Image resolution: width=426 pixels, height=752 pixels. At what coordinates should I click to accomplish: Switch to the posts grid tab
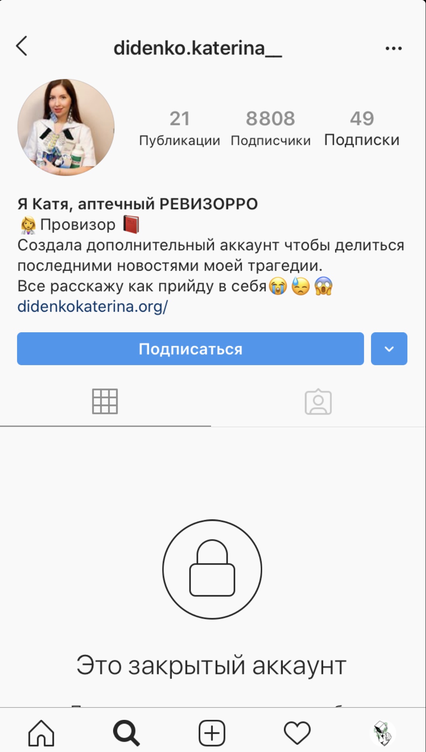point(105,402)
